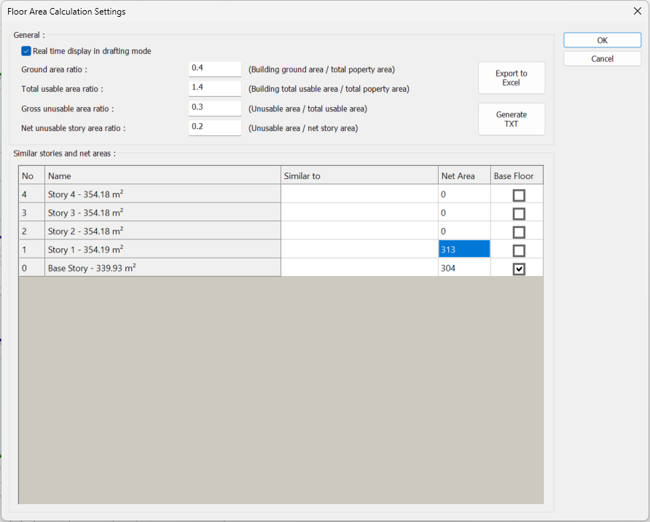This screenshot has height=522, width=650.
Task: Select Net Area cell for Story 1
Action: (463, 250)
